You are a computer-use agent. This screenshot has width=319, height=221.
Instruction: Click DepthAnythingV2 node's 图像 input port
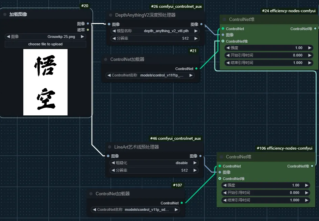pyautogui.click(x=109, y=24)
